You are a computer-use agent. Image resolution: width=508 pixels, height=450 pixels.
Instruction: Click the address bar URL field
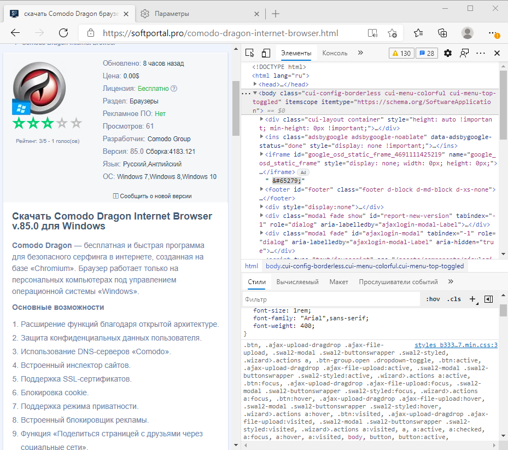click(220, 33)
